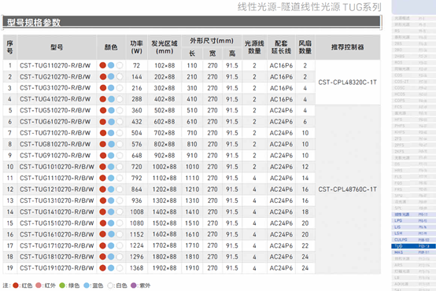Select model CST-TUG1810270-R/B/W
Image resolution: width=436 pixels, height=291 pixels.
click(x=57, y=257)
